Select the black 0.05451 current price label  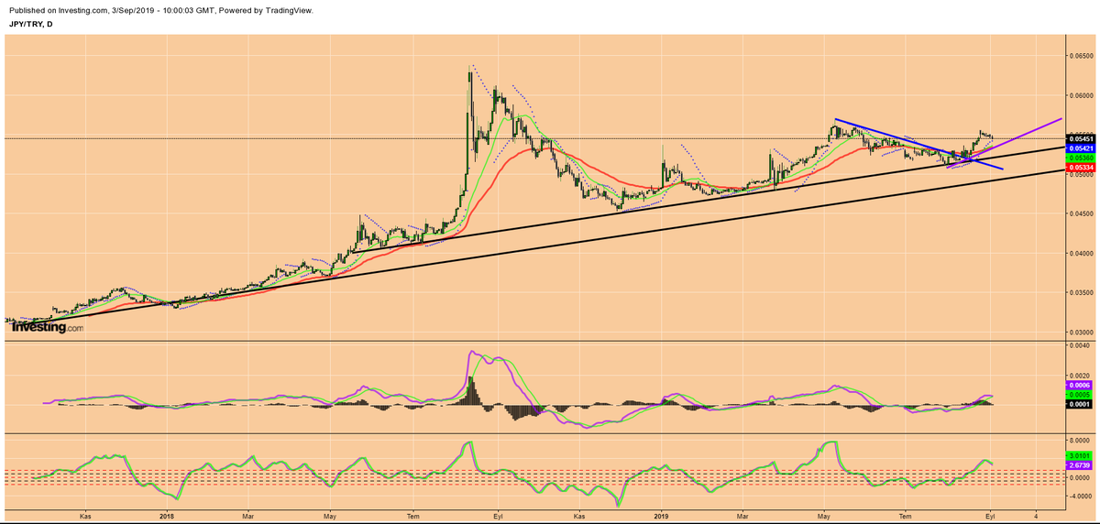point(1080,138)
